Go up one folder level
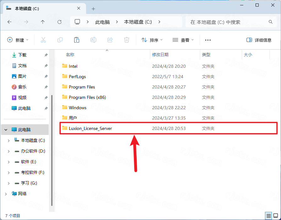This screenshot has height=220, width=281. [x=43, y=22]
